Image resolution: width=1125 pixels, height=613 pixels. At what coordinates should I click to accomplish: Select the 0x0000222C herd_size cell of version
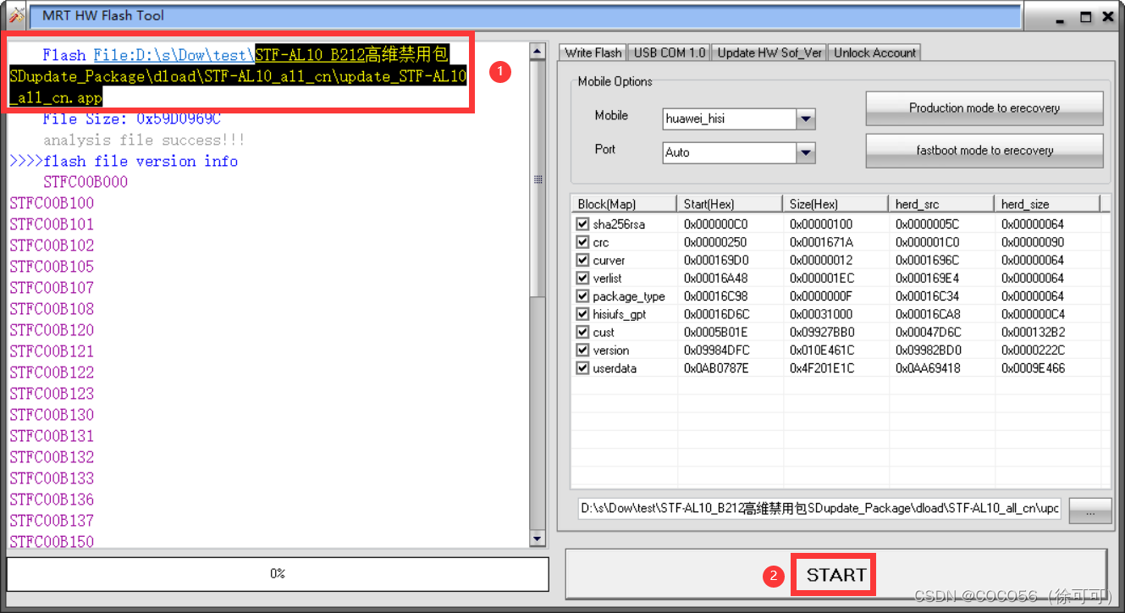click(1033, 350)
